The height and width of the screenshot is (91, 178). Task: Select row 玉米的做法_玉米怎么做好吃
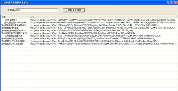pyautogui.click(x=89, y=41)
